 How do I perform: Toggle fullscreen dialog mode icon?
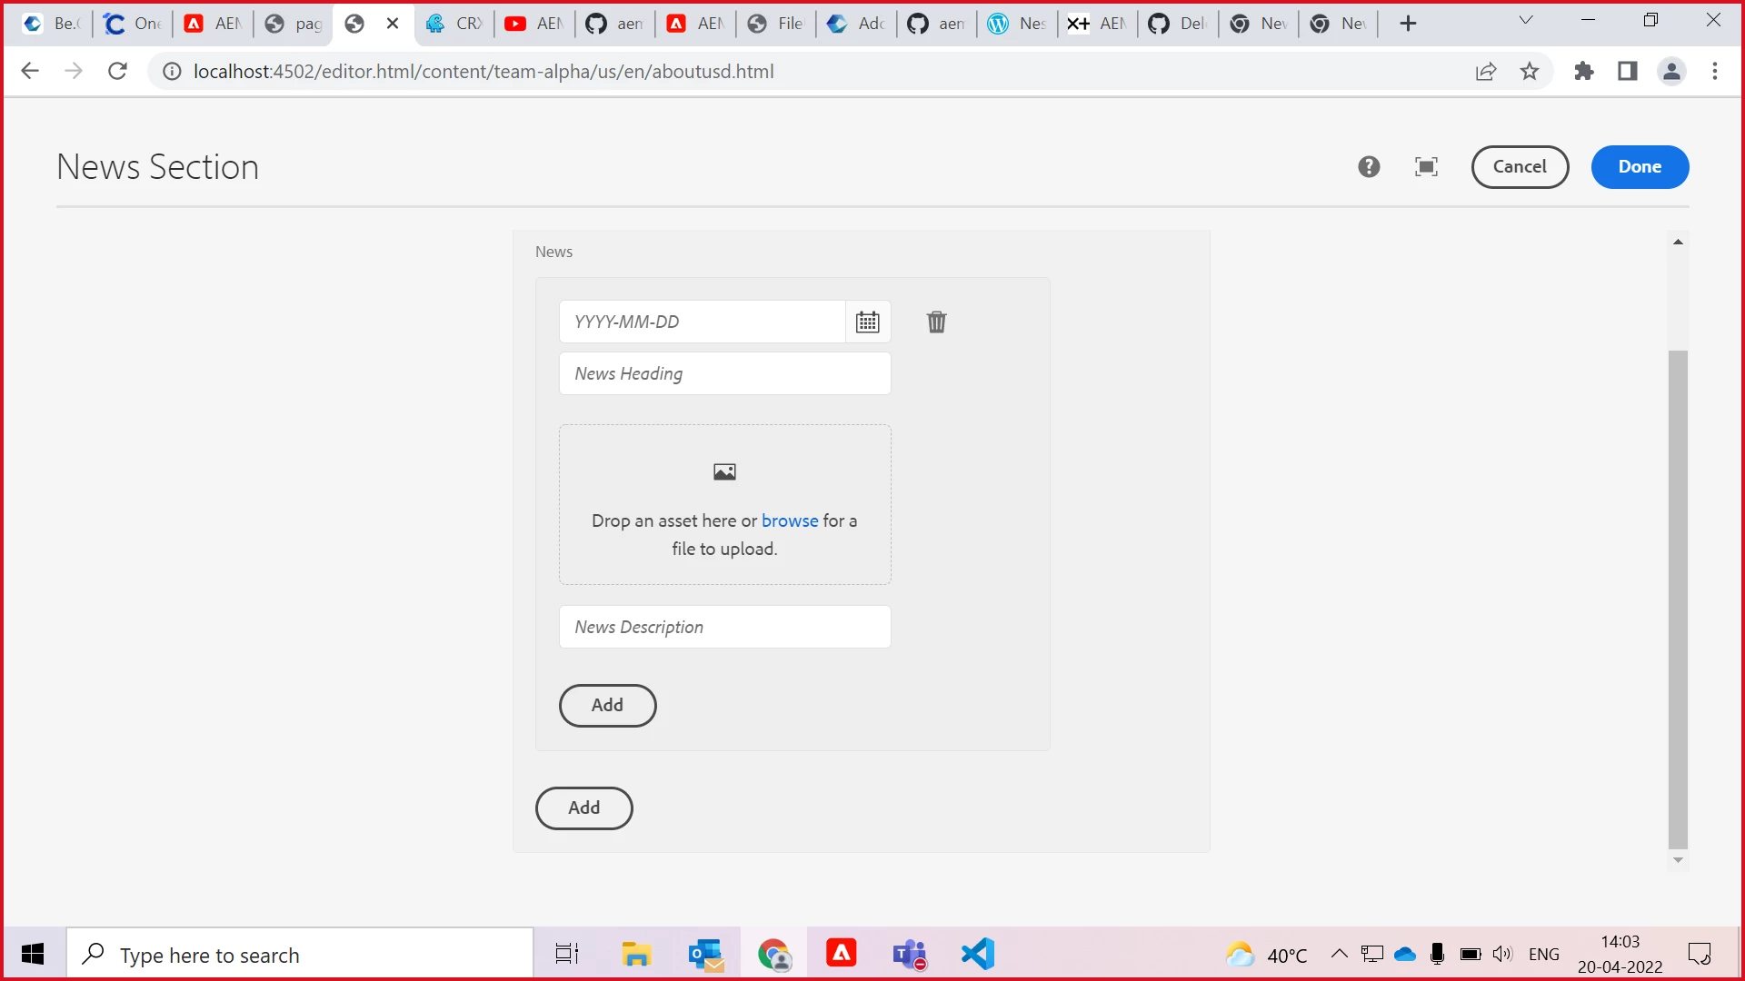click(x=1426, y=167)
